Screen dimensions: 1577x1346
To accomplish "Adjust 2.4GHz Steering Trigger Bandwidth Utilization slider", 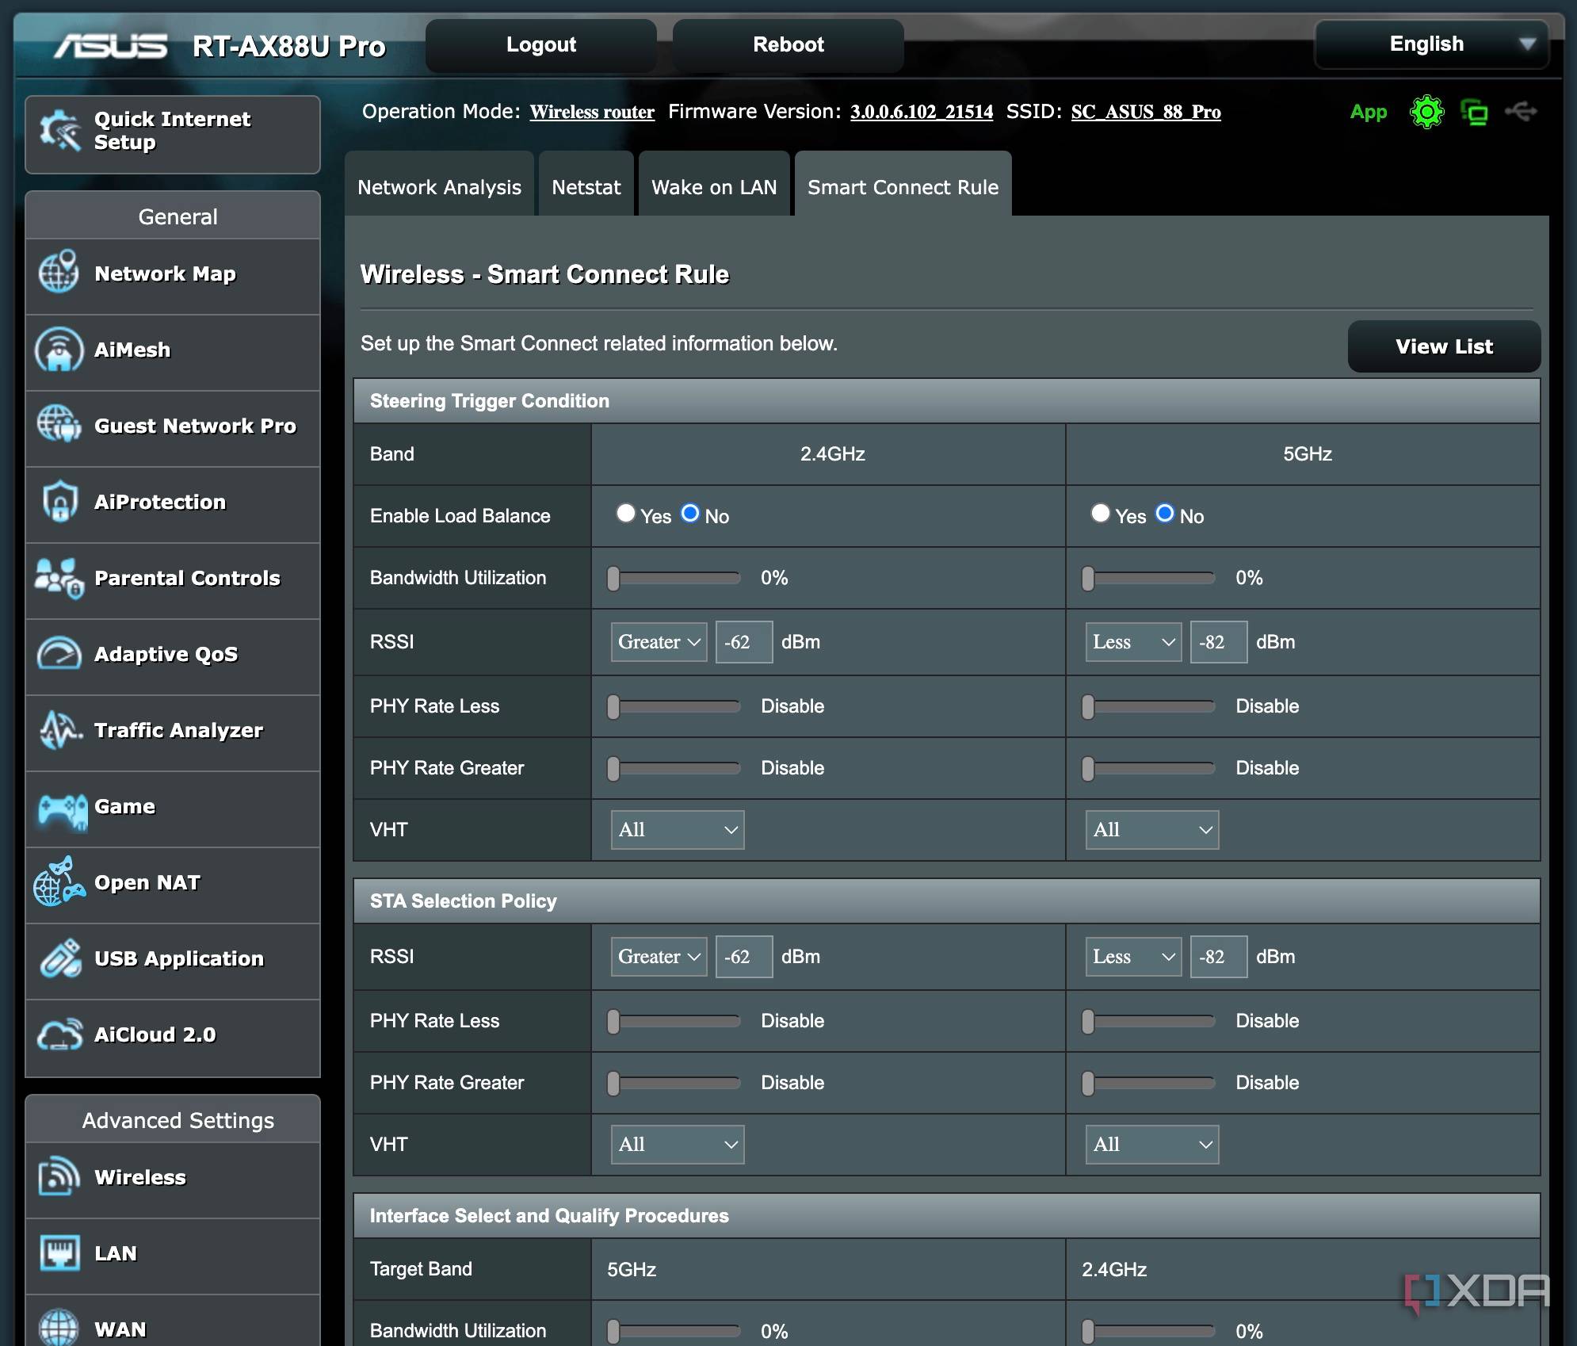I will (674, 578).
